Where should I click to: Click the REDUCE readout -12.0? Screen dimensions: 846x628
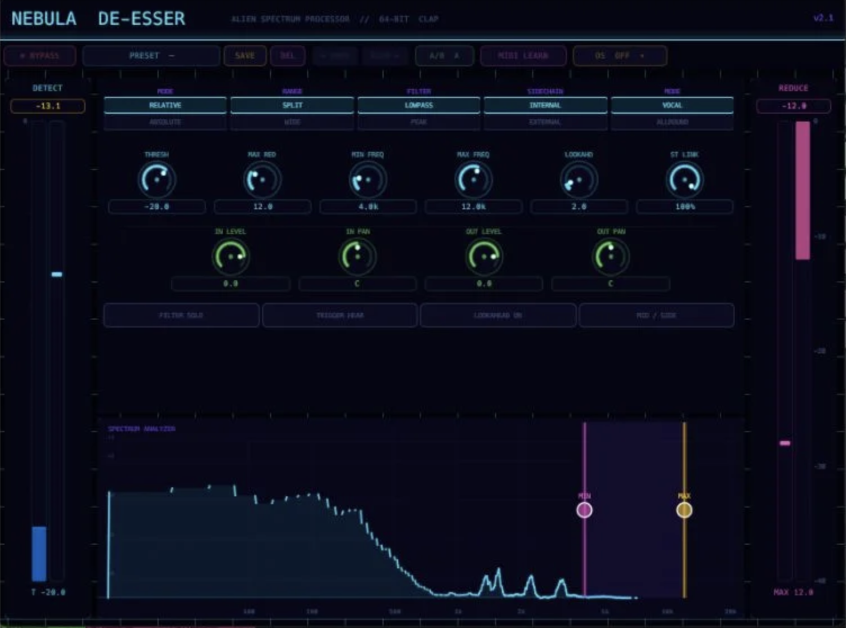tap(794, 106)
